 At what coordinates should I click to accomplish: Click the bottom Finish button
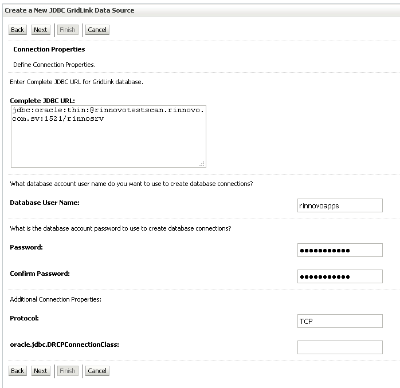(x=68, y=371)
